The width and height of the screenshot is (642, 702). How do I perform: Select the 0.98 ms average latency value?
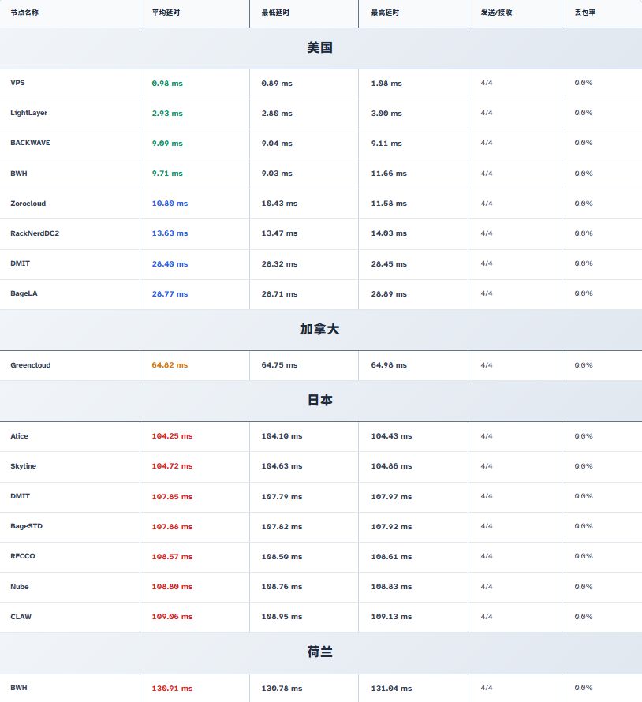[x=167, y=83]
